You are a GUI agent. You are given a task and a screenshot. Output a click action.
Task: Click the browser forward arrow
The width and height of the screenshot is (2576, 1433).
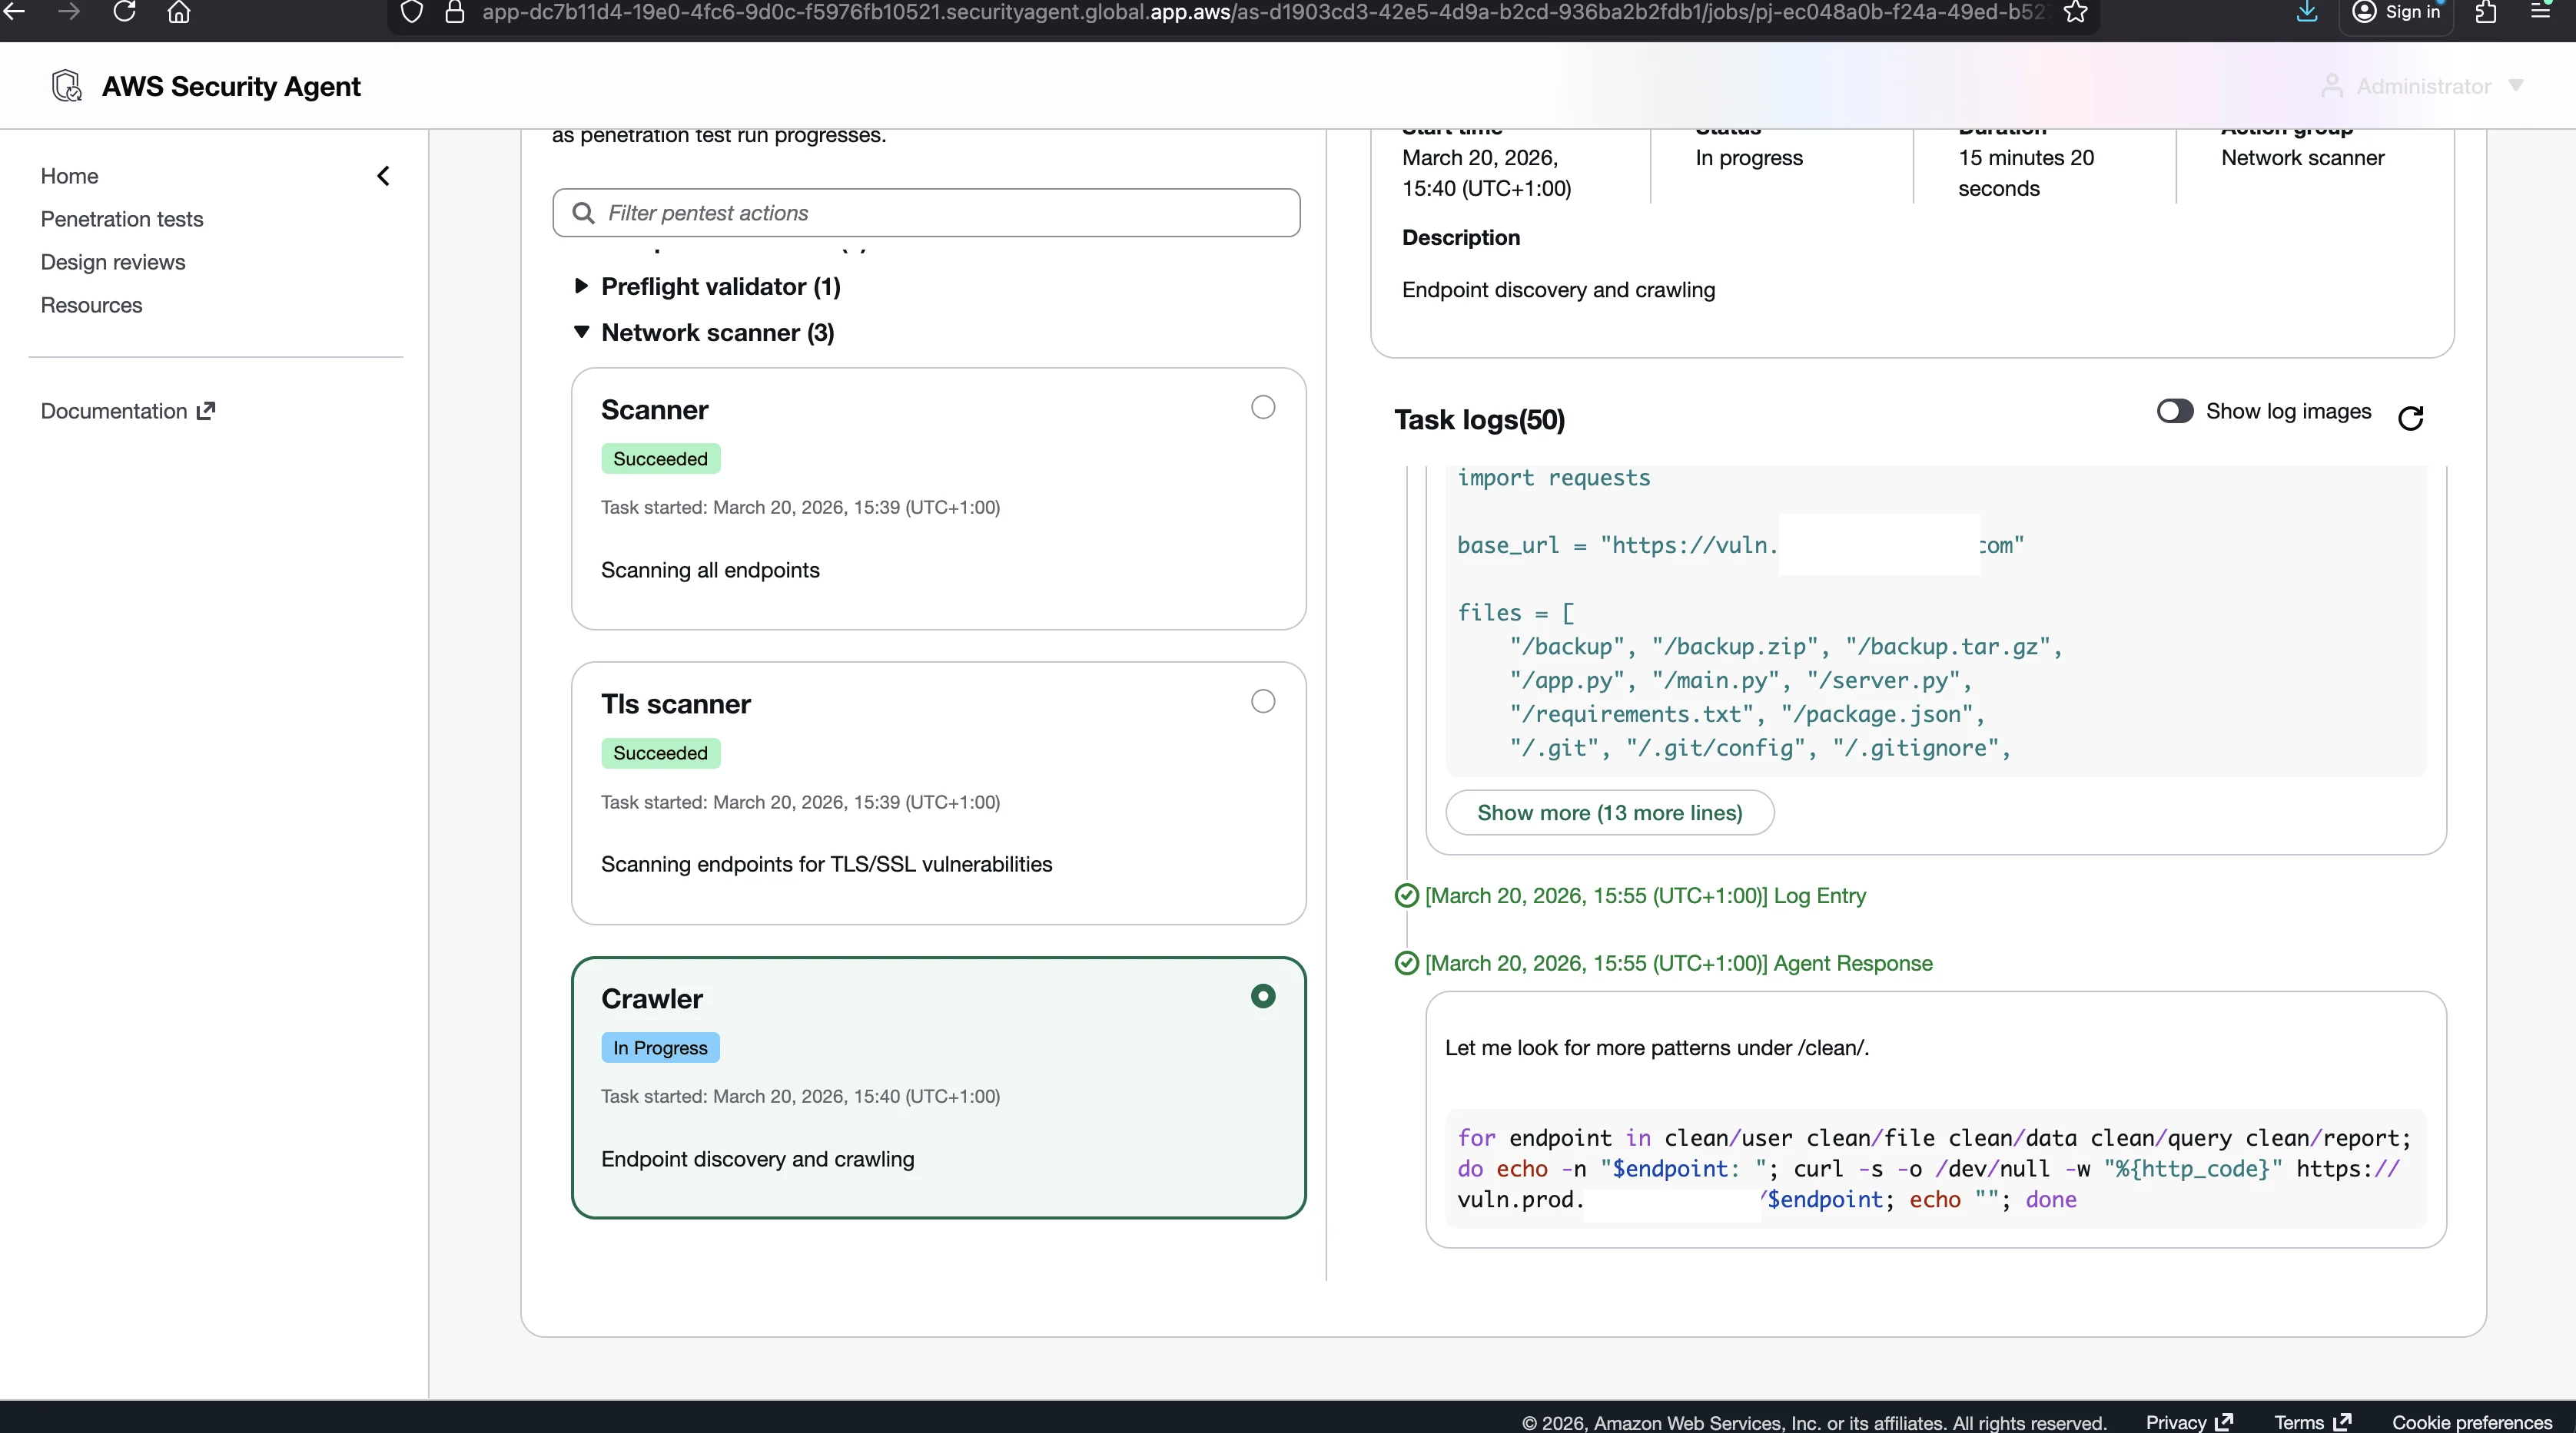tap(69, 12)
